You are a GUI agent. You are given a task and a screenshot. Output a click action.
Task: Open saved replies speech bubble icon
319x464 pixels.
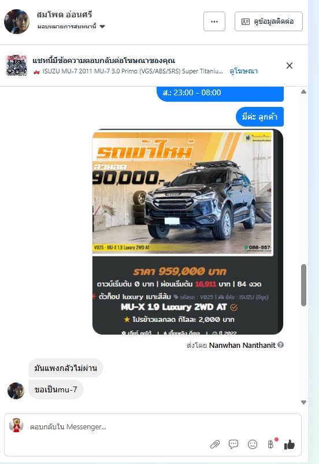233,444
